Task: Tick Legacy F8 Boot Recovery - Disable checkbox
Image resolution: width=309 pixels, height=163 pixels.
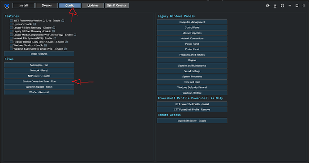Action: pyautogui.click(x=11, y=28)
